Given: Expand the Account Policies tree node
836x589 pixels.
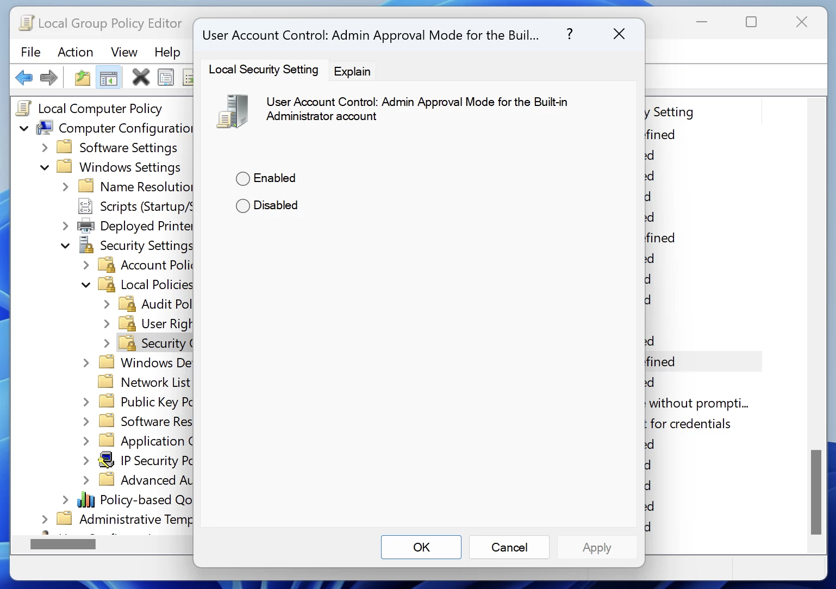Looking at the screenshot, I should (85, 265).
